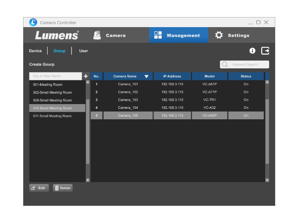Click the Keyword Search input box
Image resolution: width=298 pixels, height=223 pixels.
pyautogui.click(x=246, y=64)
